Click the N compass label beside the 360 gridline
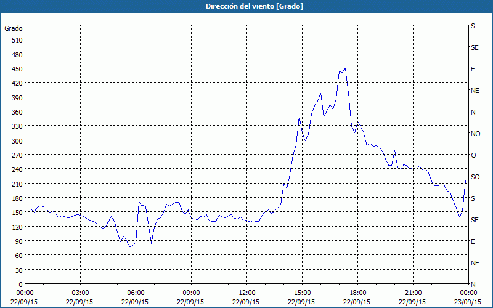Image resolution: width=493 pixels, height=308 pixels. pos(473,112)
